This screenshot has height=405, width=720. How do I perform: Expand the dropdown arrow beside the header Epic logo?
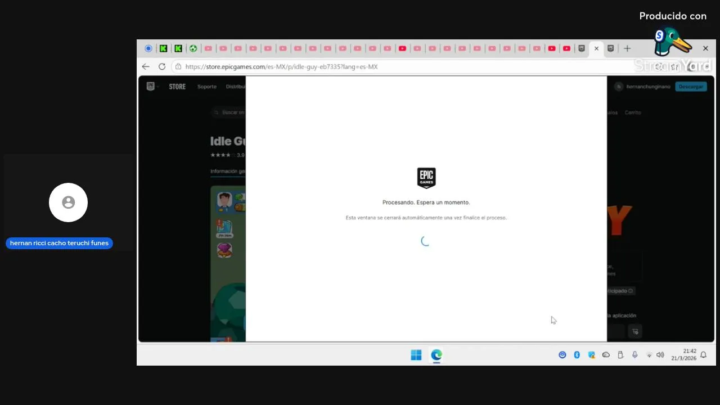point(158,87)
